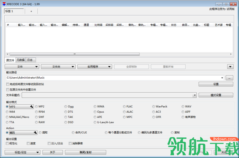This screenshot has width=239, height=158.
Task: Open the 日志 tab
Action: [x=31, y=60]
